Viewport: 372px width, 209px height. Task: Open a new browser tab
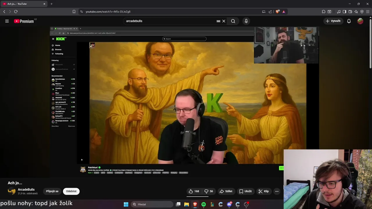tap(51, 4)
